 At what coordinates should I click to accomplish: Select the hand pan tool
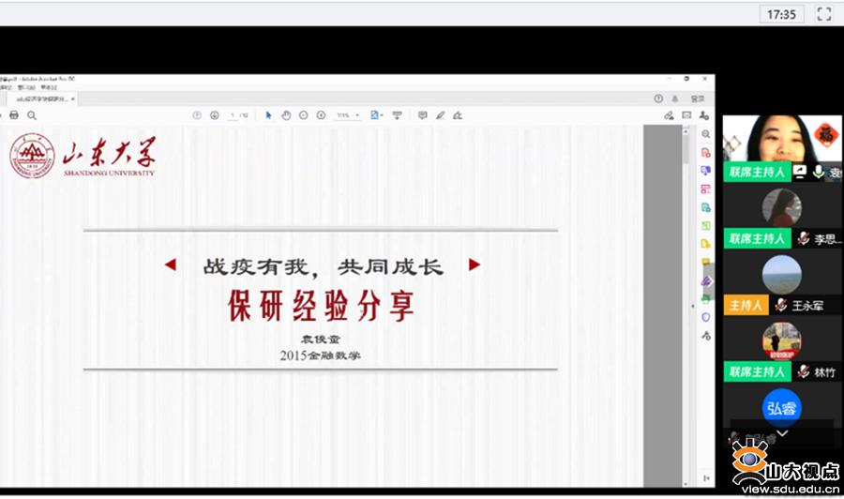pyautogui.click(x=286, y=115)
